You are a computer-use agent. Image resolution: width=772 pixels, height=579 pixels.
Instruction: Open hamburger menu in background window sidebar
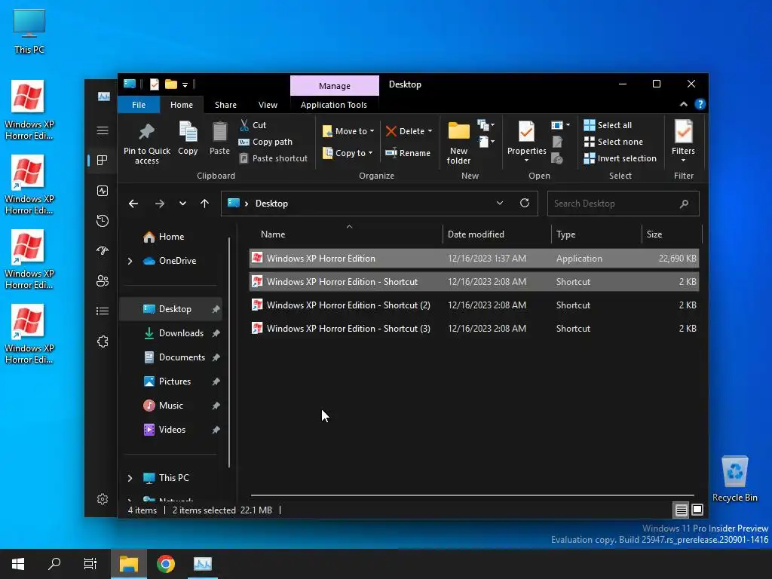103,130
